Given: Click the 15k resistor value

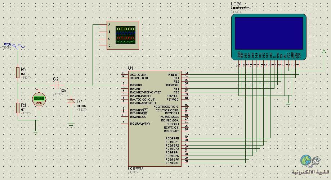Looking at the screenshot, I should click(23, 74).
